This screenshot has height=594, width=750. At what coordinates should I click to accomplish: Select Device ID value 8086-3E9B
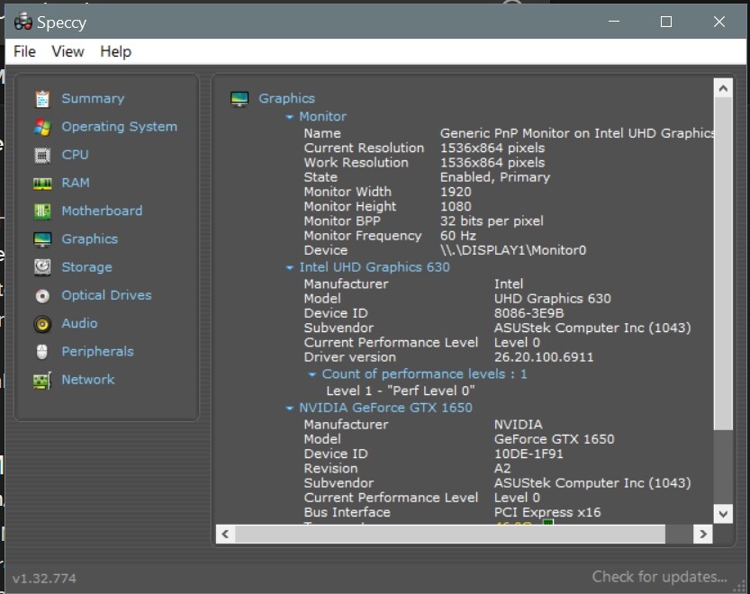tap(529, 314)
